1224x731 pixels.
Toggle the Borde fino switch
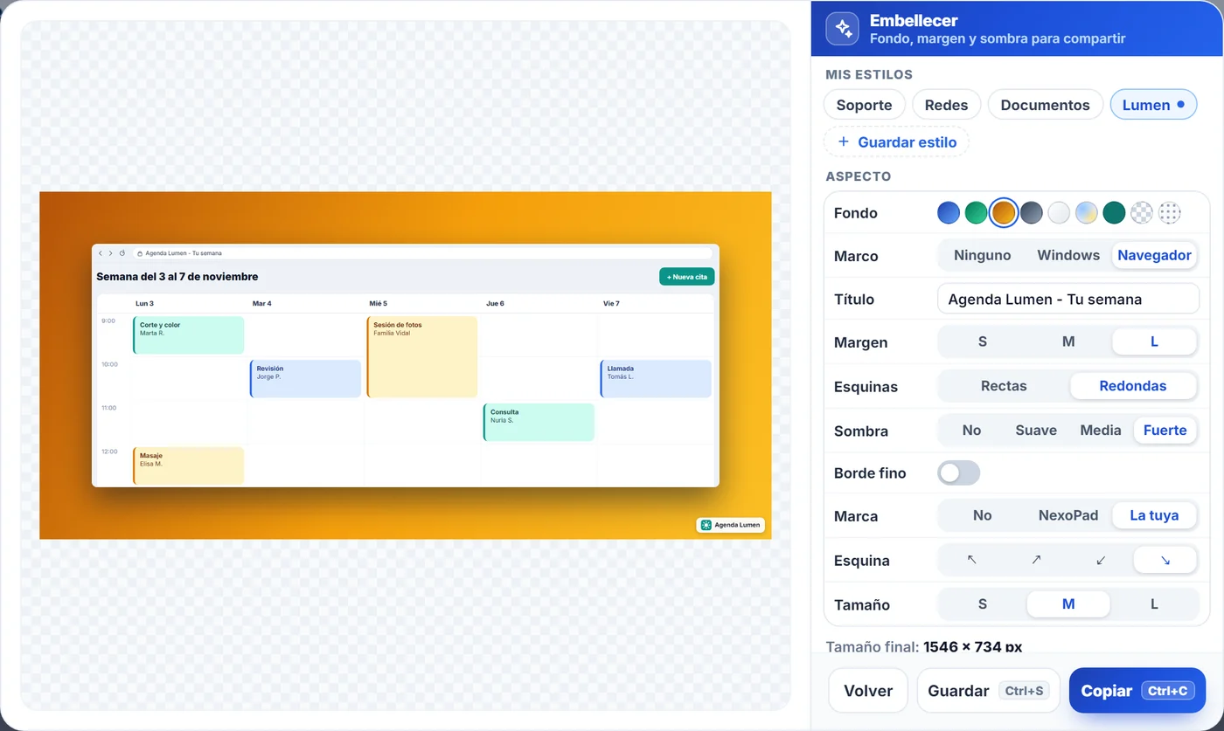959,473
